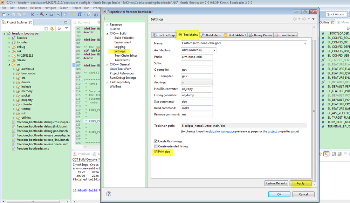
Task: Open dialog view menu dropdown arrow
Action: tap(314, 19)
